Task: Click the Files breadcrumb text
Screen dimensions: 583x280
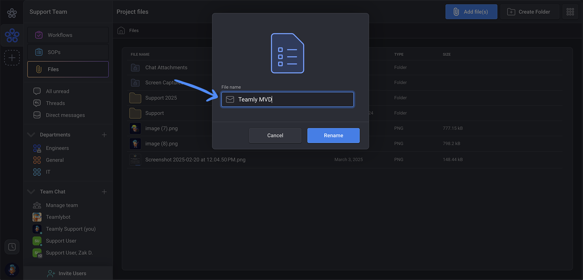Action: (x=134, y=31)
